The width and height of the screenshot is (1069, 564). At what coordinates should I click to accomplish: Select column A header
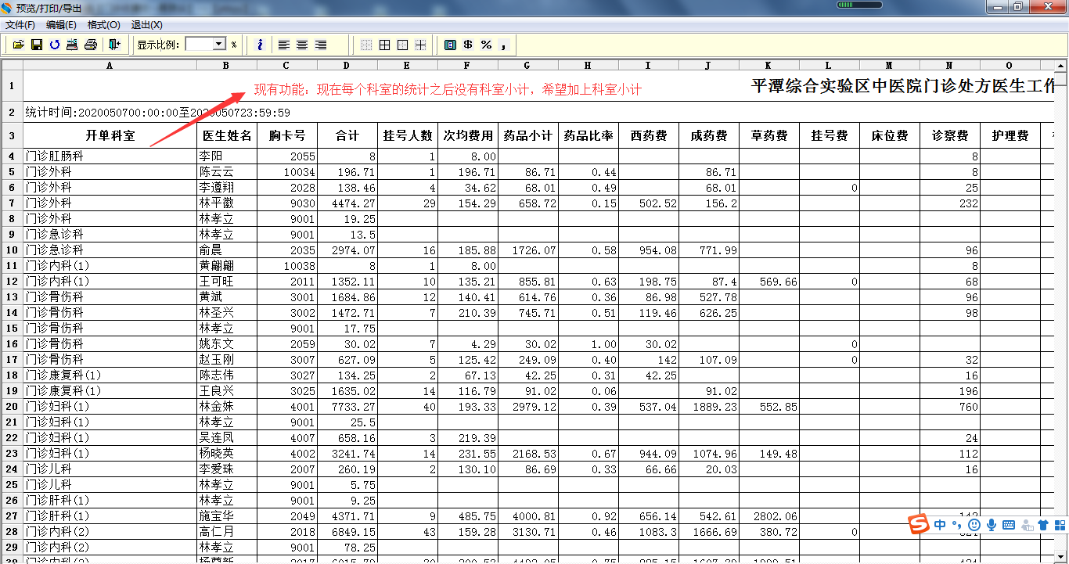[110, 66]
